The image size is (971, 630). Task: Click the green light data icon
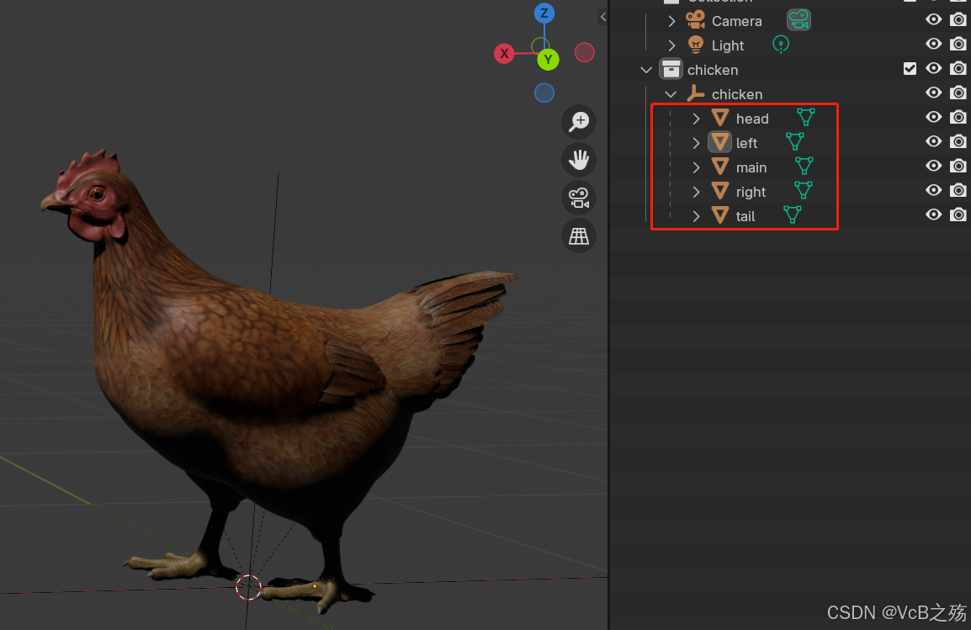click(x=781, y=44)
